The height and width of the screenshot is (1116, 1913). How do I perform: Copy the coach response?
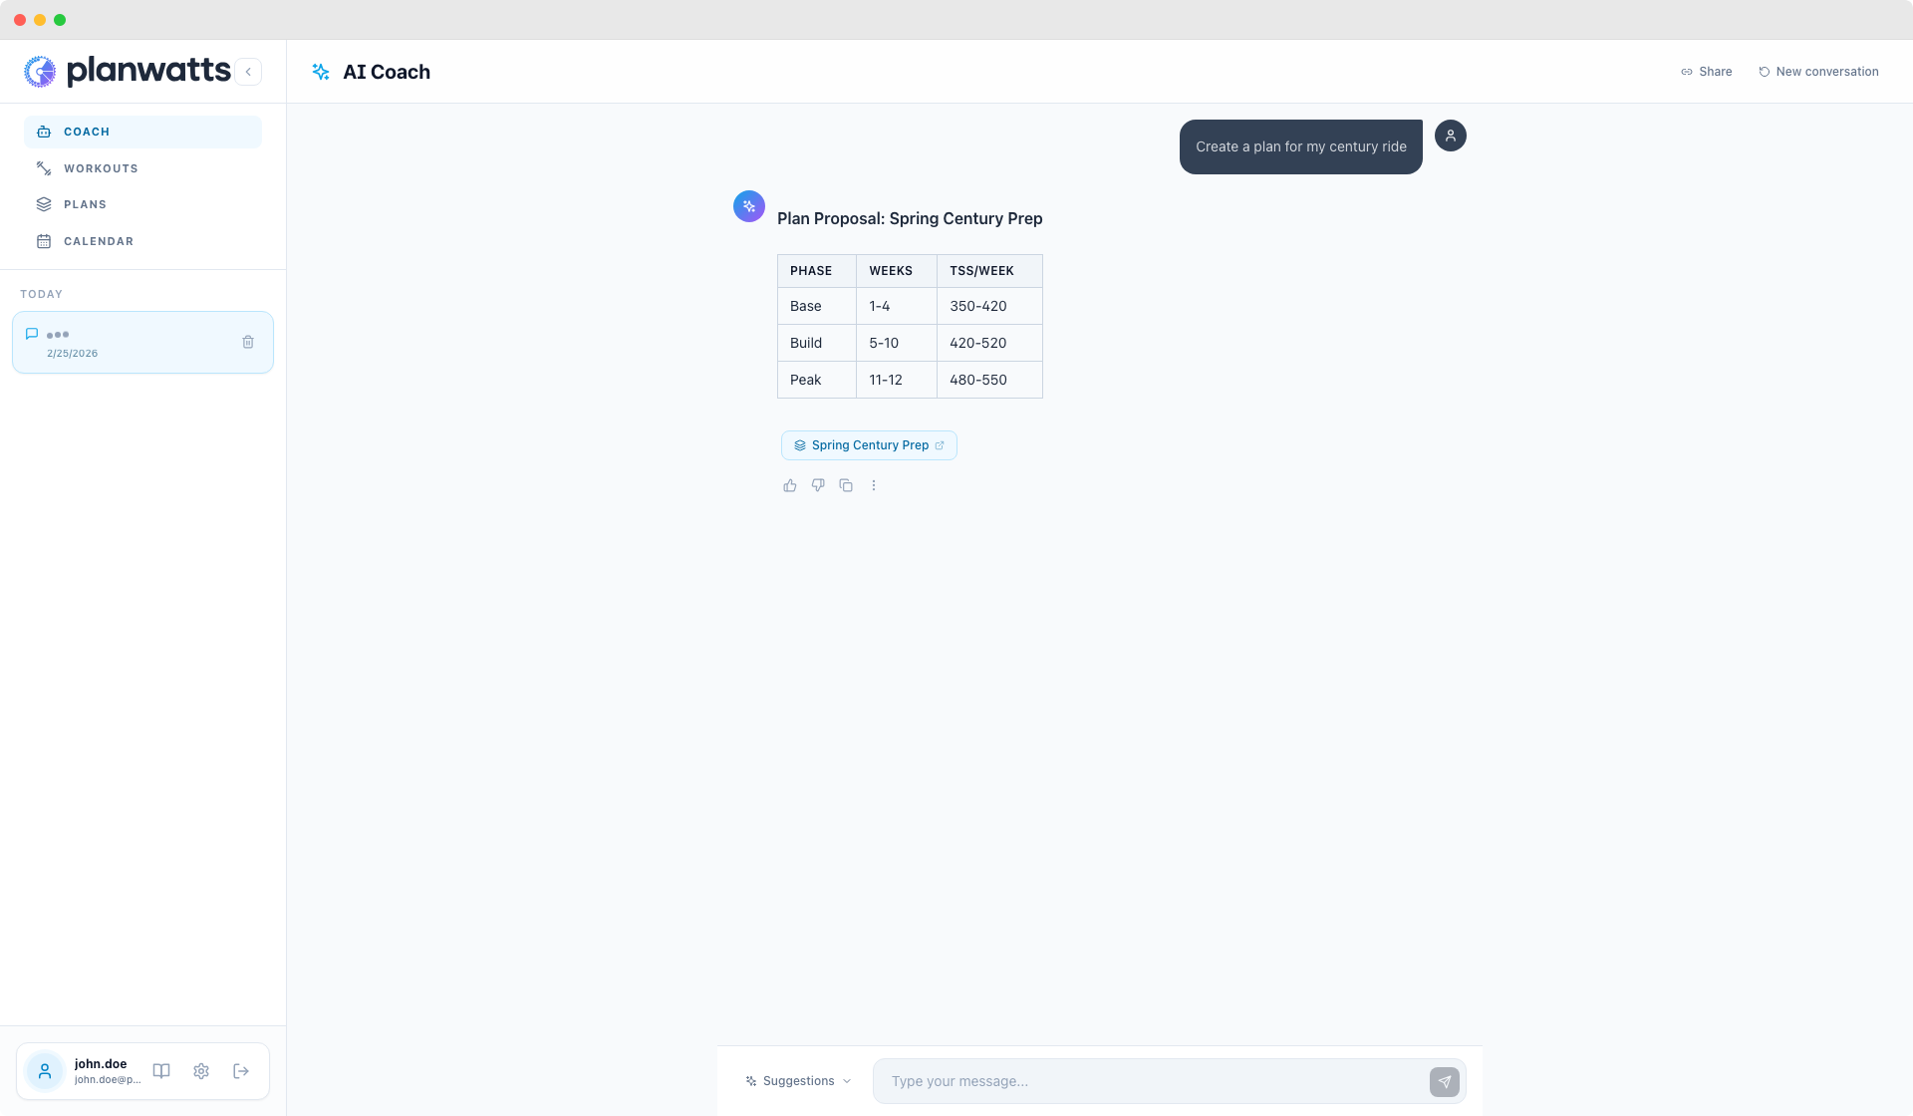846,485
